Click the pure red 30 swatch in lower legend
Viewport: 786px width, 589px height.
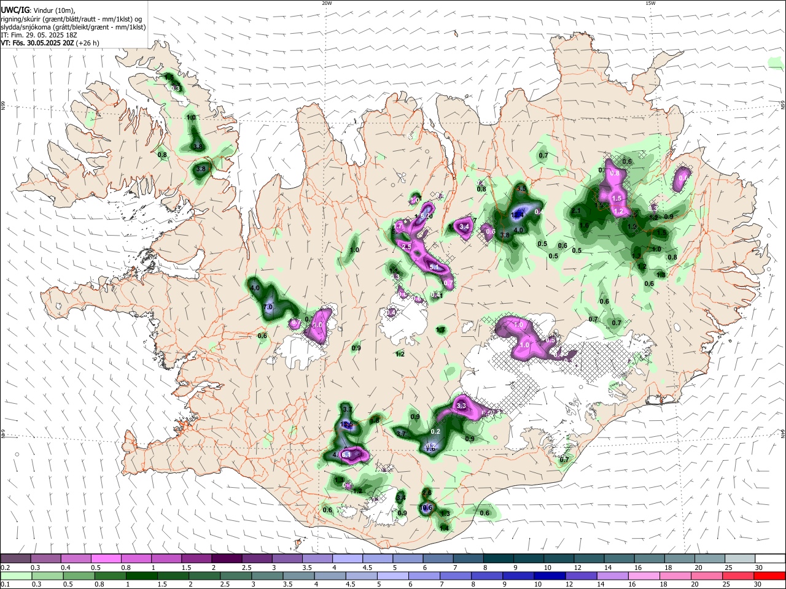click(x=770, y=576)
